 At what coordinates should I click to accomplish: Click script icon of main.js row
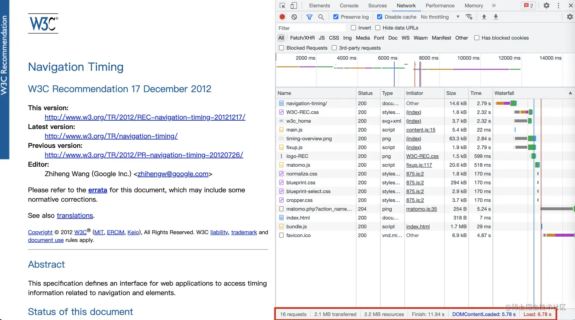tap(281, 130)
